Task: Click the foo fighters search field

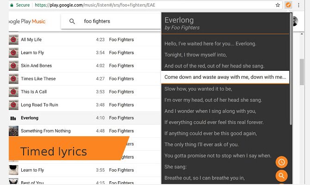Action: pyautogui.click(x=111, y=21)
